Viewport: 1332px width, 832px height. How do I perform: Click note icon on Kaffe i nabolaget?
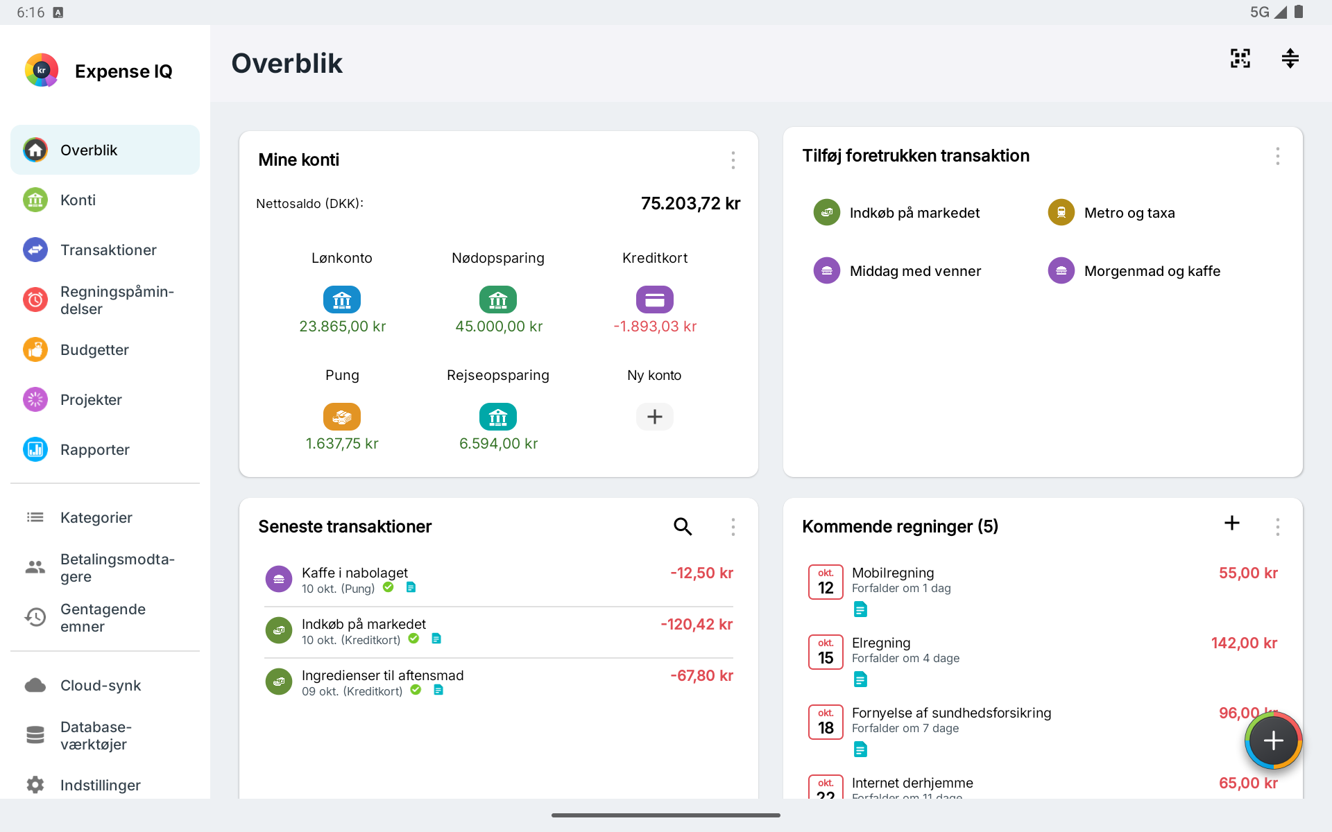(x=411, y=587)
